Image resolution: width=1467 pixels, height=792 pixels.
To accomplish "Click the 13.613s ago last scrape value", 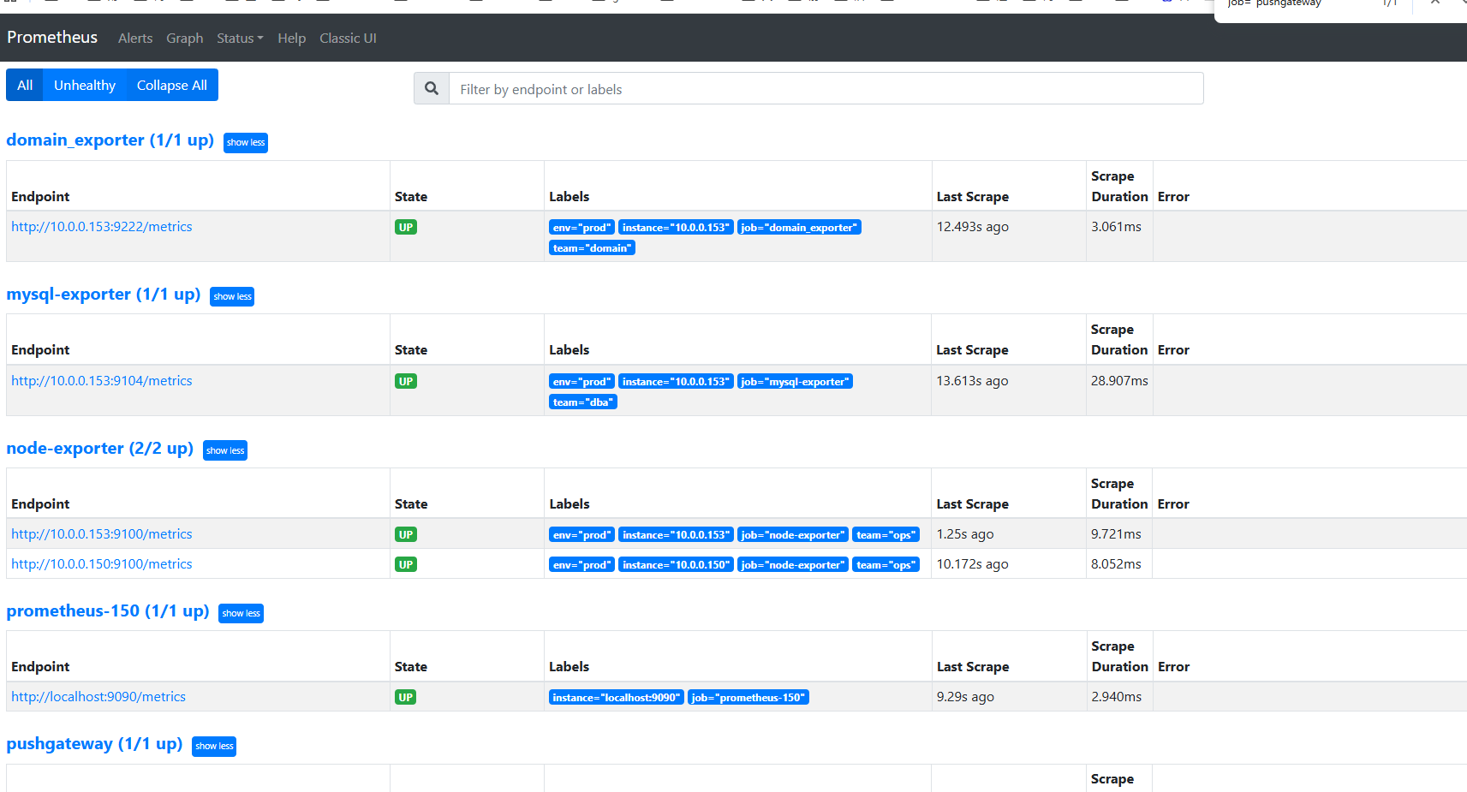I will point(972,380).
